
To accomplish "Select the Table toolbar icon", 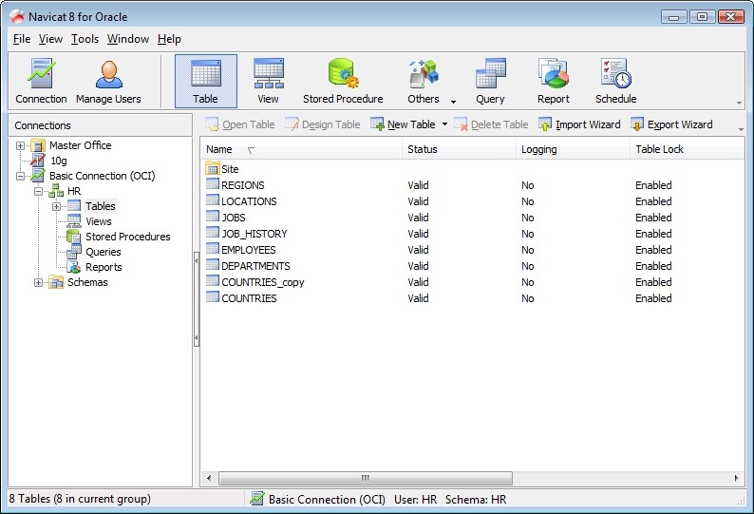I will pyautogui.click(x=206, y=81).
